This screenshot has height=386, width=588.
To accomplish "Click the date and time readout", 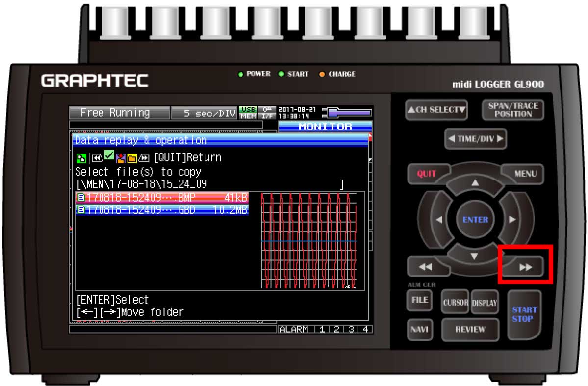I will (297, 112).
